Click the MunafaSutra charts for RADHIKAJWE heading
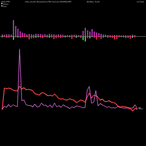Screen dimensions: 146x146 click(48, 2)
